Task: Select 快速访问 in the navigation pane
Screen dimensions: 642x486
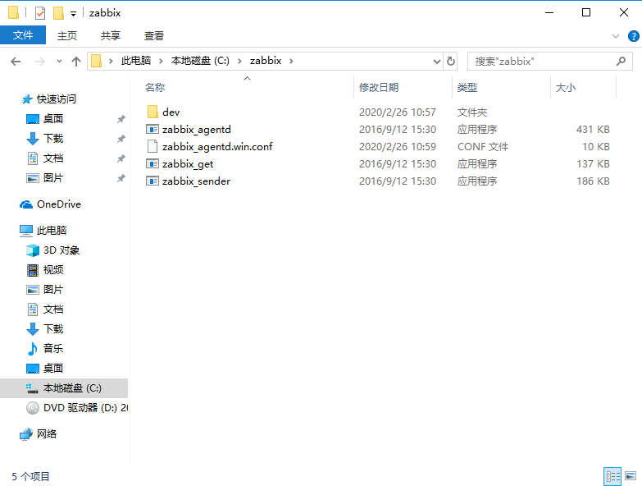Action: pyautogui.click(x=56, y=99)
